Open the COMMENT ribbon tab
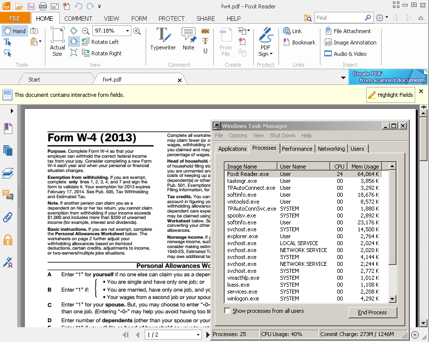Image resolution: width=429 pixels, height=342 pixels. (78, 18)
